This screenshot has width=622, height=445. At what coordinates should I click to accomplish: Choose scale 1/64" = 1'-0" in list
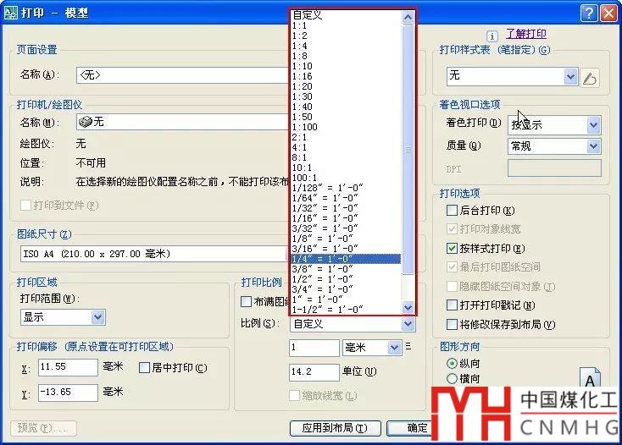click(346, 198)
